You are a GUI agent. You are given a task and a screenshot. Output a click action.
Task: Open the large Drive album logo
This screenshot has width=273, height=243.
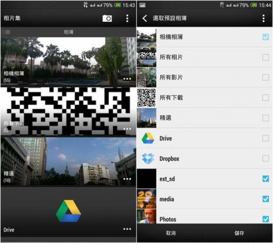[69, 211]
